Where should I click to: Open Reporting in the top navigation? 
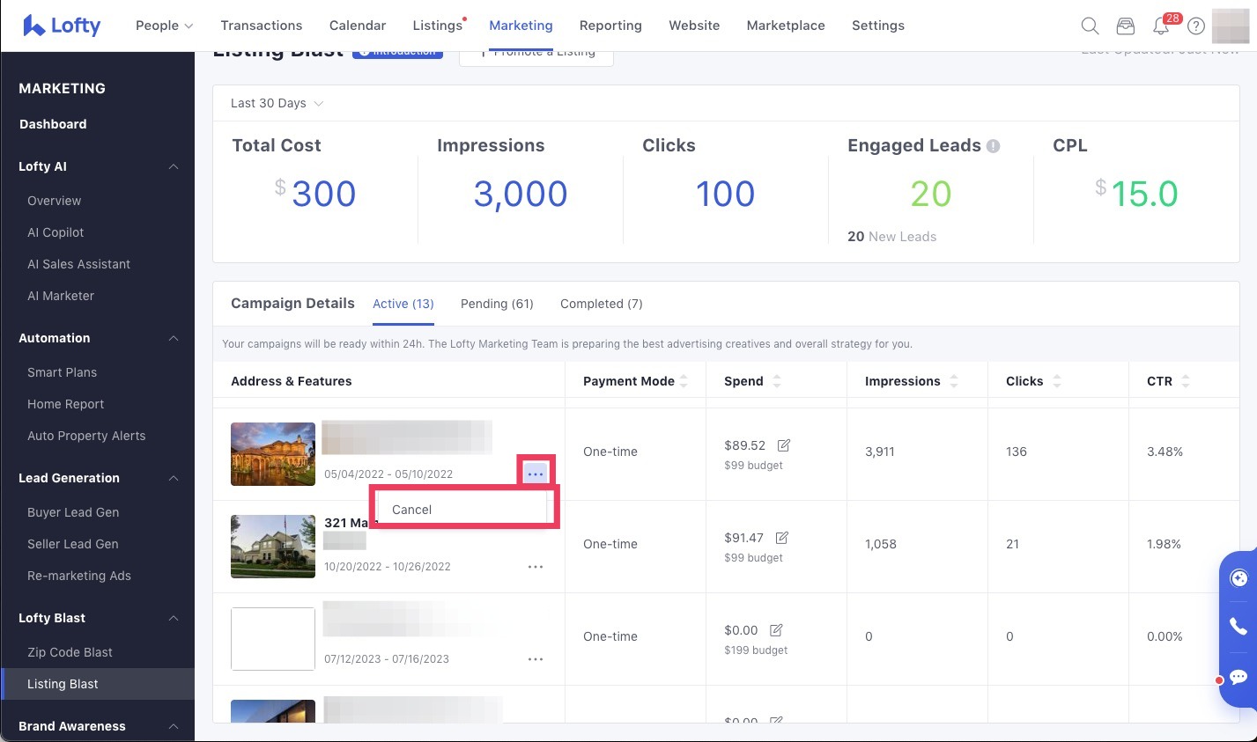point(610,26)
